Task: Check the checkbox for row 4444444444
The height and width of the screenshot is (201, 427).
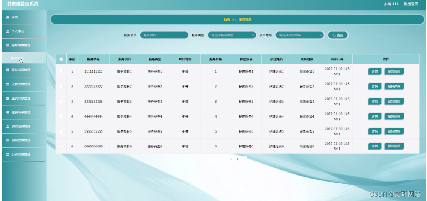Action: tap(61, 116)
